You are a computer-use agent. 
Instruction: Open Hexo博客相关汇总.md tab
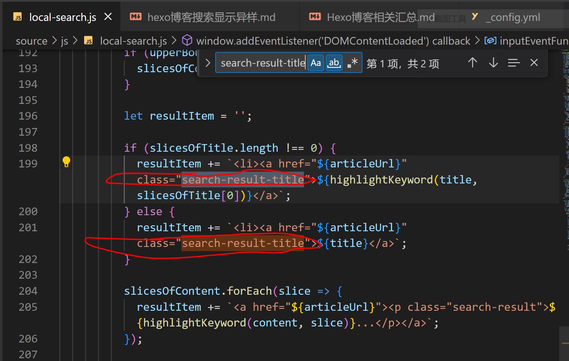pyautogui.click(x=380, y=17)
